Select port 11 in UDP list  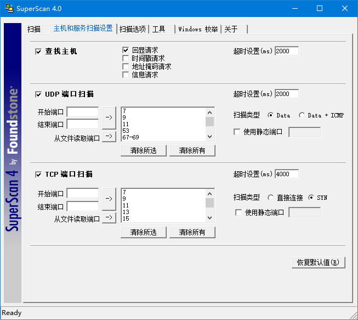tap(163, 124)
